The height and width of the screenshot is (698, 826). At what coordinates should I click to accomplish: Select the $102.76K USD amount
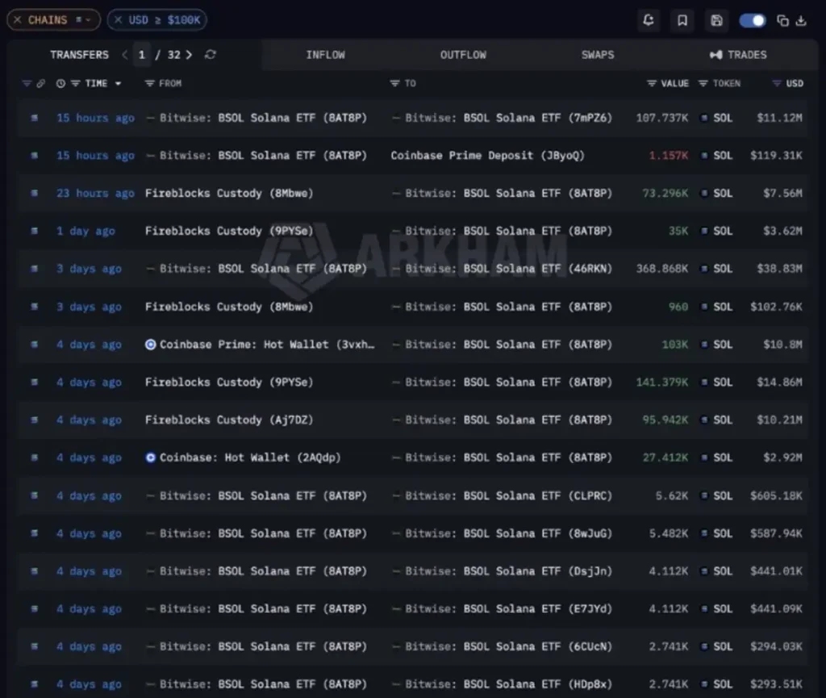[x=776, y=307]
